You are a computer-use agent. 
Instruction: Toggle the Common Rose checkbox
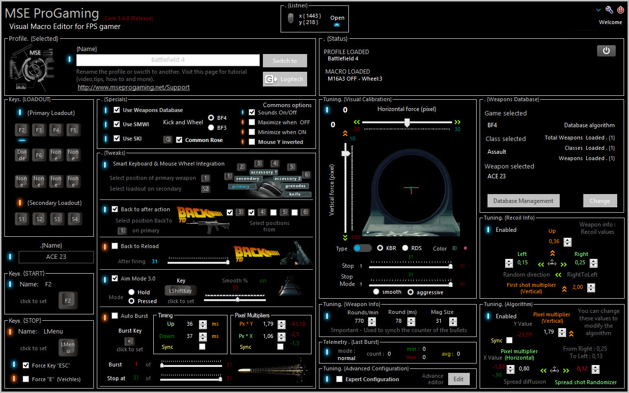[179, 140]
